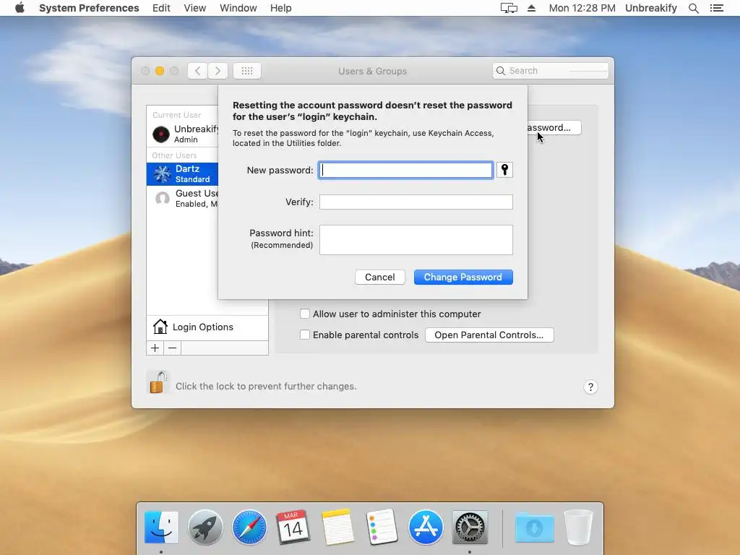
Task: Click the Search field in Users & Groups
Action: pyautogui.click(x=550, y=71)
